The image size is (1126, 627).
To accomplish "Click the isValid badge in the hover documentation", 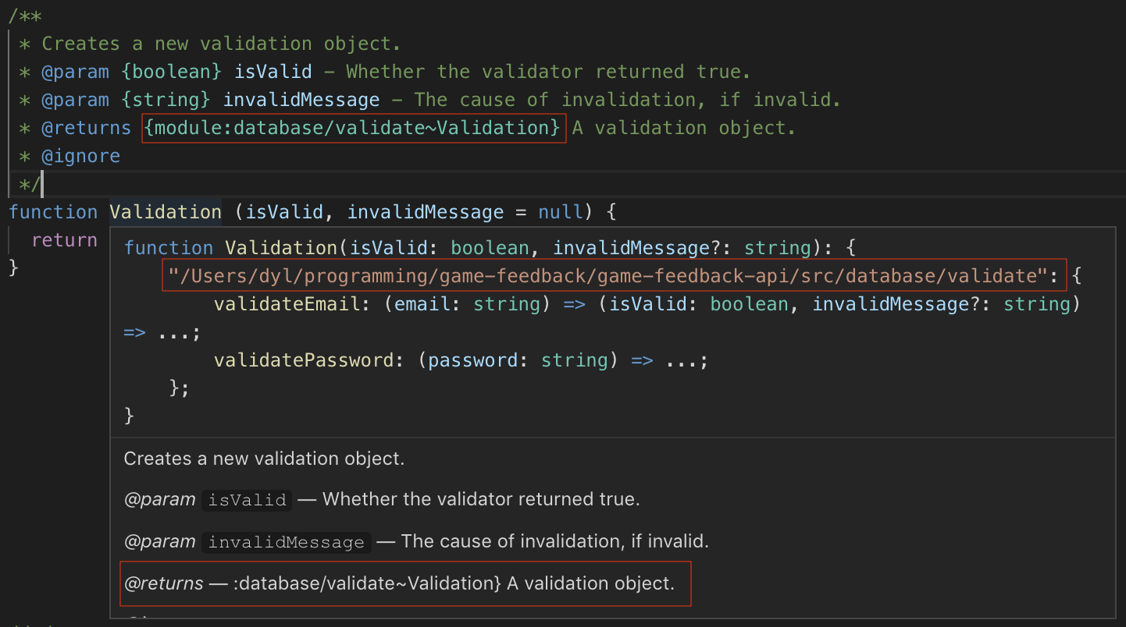I will (246, 500).
